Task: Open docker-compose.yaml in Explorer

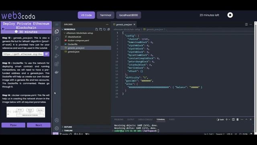Action: coord(78,40)
